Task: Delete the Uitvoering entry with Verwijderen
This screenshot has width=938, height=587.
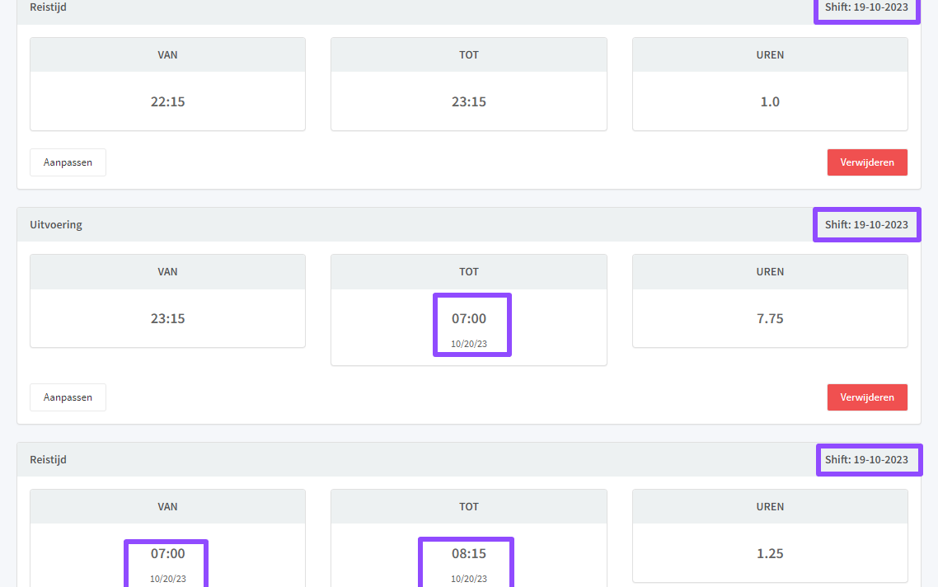Action: 867,397
